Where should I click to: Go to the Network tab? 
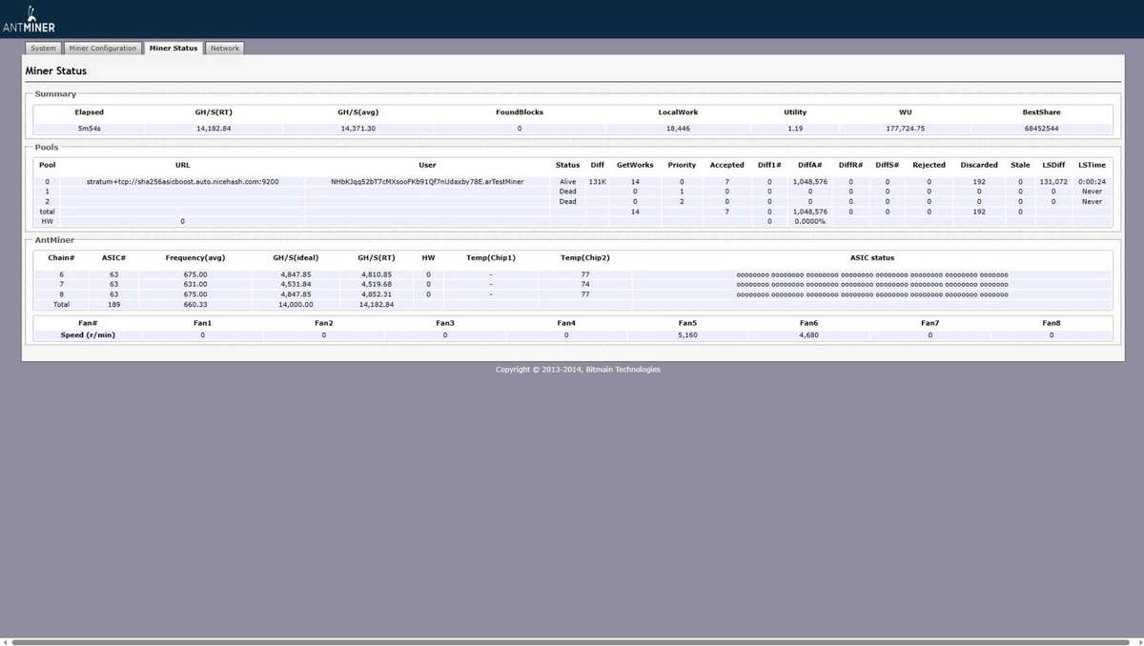tap(225, 48)
